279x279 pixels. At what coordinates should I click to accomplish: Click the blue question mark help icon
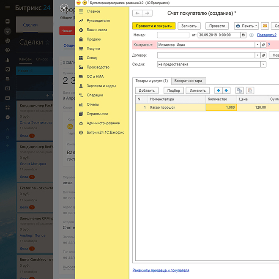[x=269, y=45]
